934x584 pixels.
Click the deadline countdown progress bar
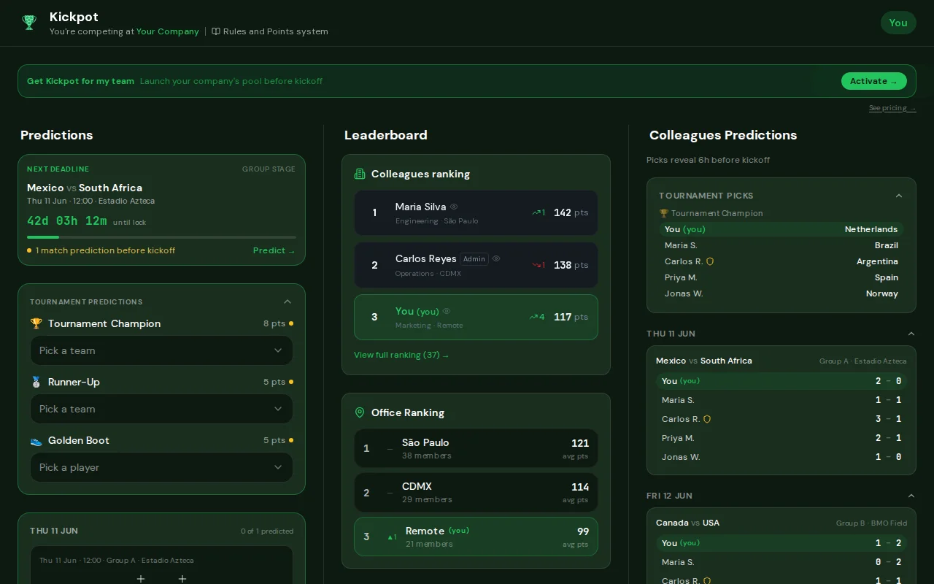[x=161, y=237]
